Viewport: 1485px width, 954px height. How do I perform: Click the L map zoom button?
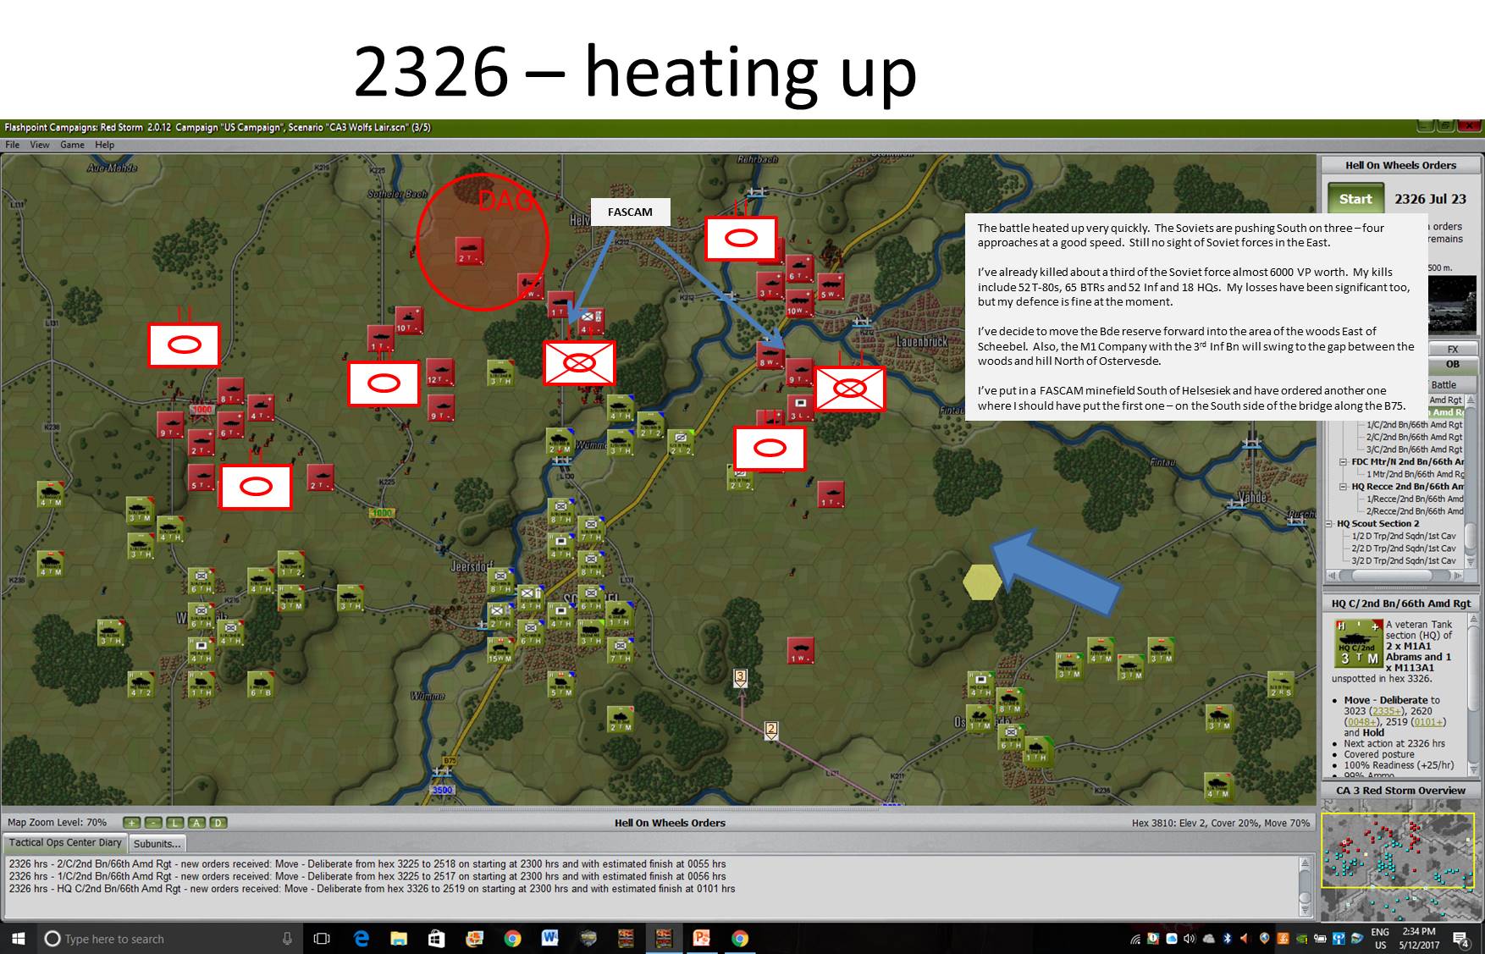(175, 823)
